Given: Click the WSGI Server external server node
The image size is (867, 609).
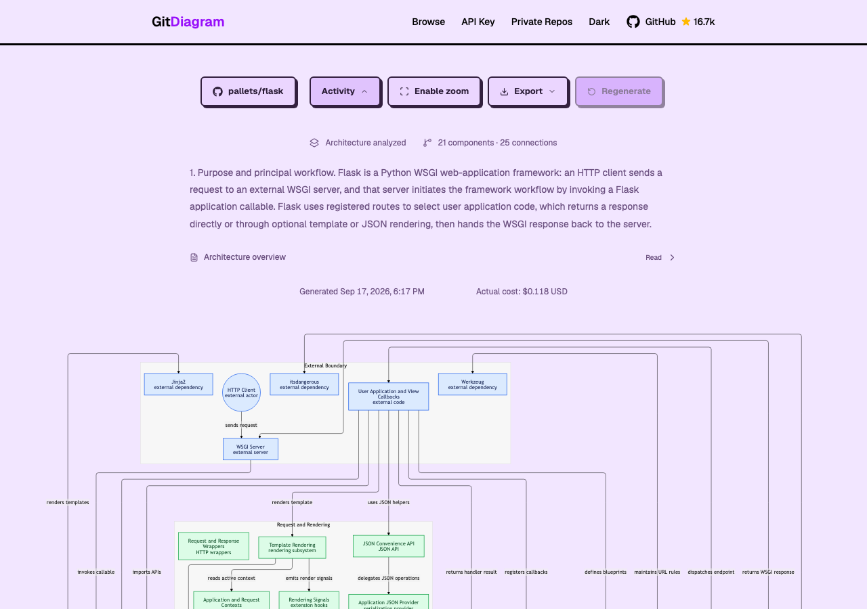Looking at the screenshot, I should (x=251, y=449).
